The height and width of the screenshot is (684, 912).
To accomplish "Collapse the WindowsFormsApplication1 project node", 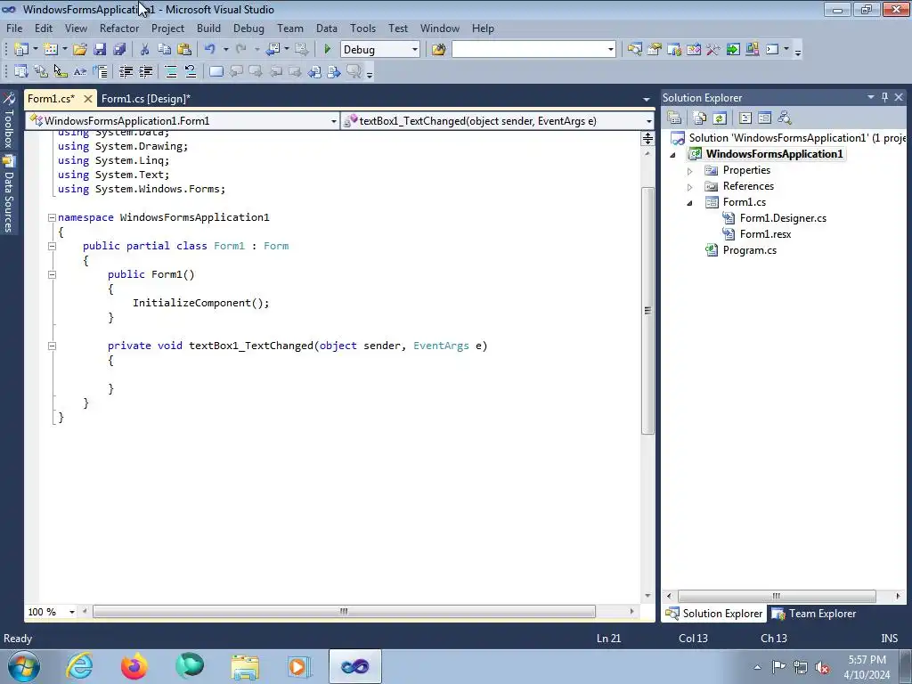I will (673, 155).
